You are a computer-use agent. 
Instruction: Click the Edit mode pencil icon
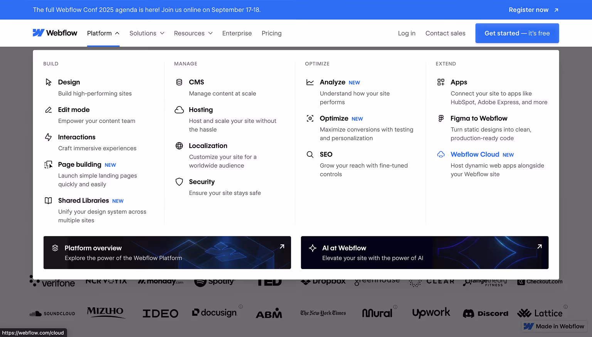click(x=48, y=110)
